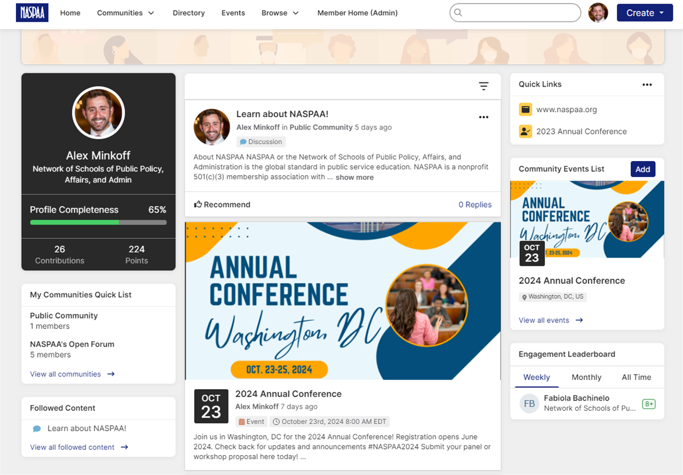This screenshot has width=683, height=475.
Task: Click Fabiola Bachinelo name in leaderboard
Action: 577,398
